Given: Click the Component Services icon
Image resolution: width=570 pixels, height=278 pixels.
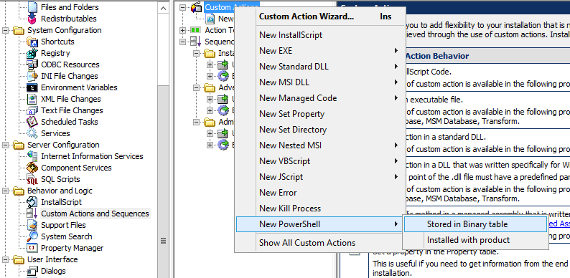Looking at the screenshot, I should point(32,168).
